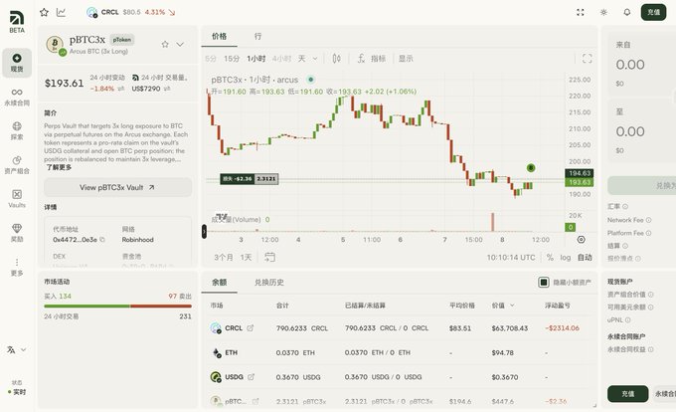Click the chart line icon in top bar

(61, 12)
